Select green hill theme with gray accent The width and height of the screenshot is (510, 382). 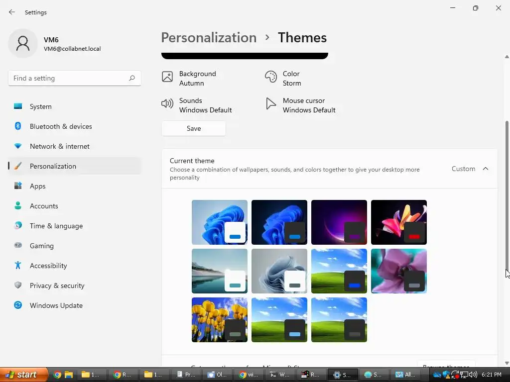339,320
